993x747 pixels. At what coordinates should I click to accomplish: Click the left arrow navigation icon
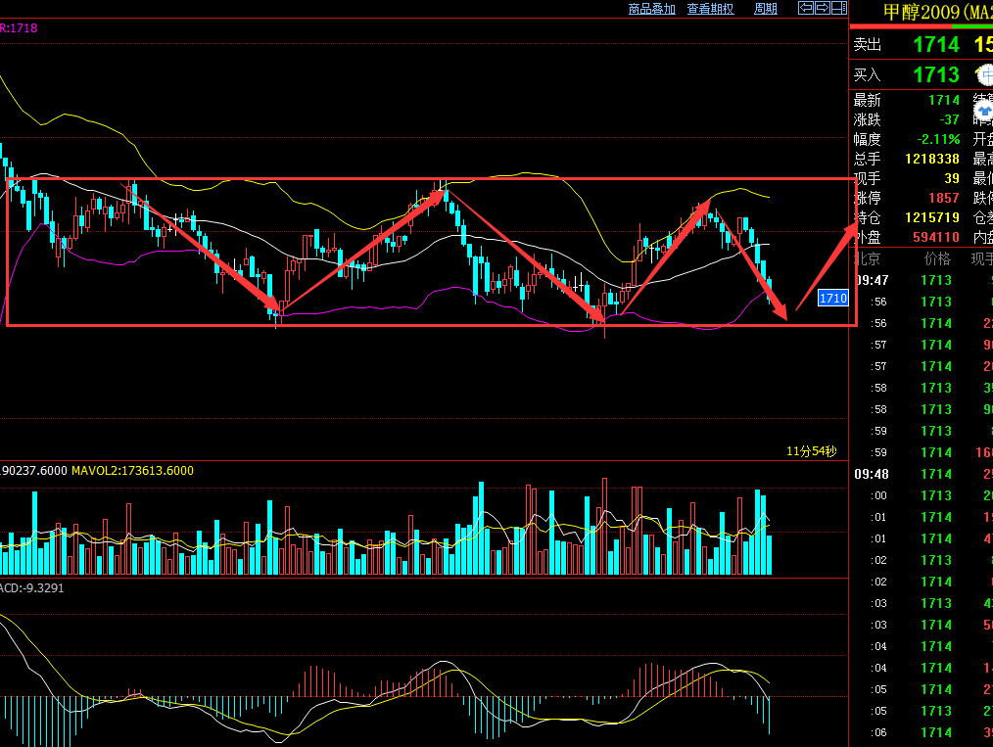(806, 8)
